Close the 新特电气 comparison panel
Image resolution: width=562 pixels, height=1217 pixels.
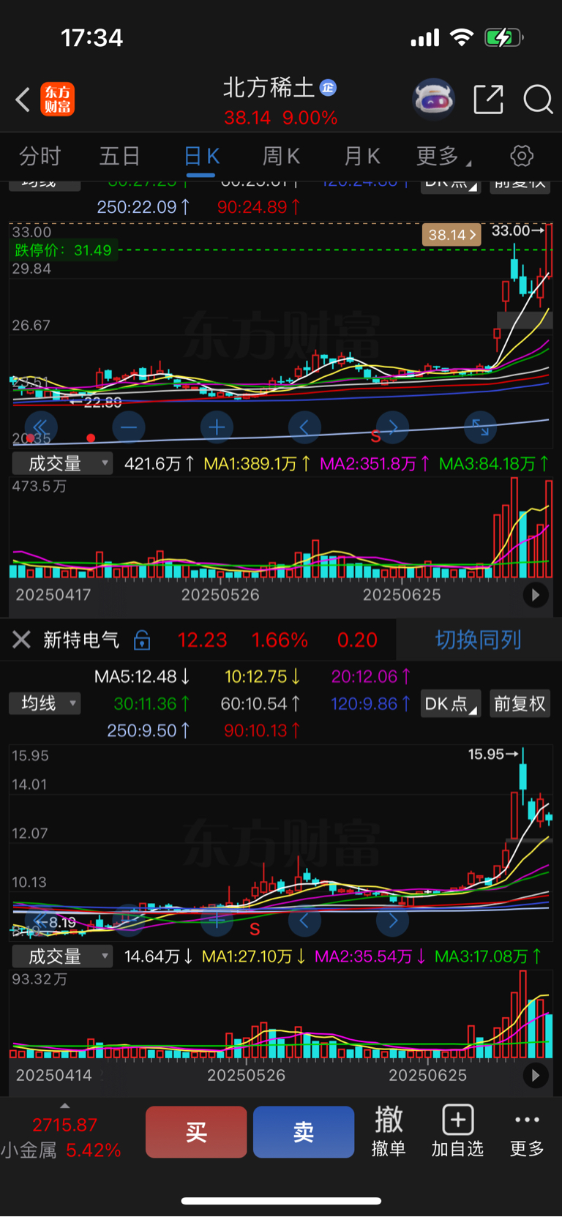(21, 640)
